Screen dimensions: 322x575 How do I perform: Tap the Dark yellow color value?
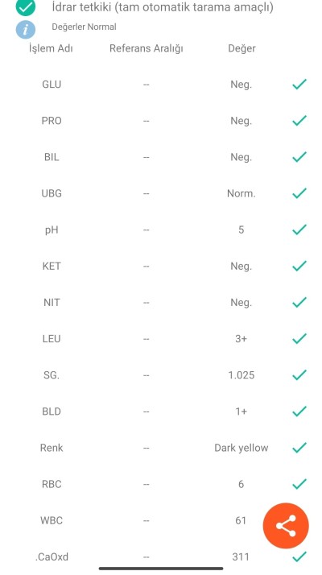(242, 448)
